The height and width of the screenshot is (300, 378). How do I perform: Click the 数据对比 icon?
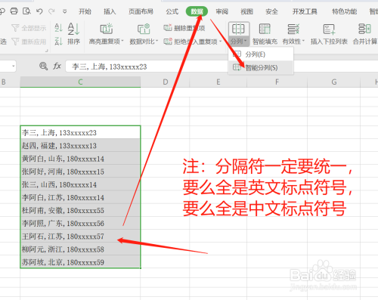[x=144, y=29]
